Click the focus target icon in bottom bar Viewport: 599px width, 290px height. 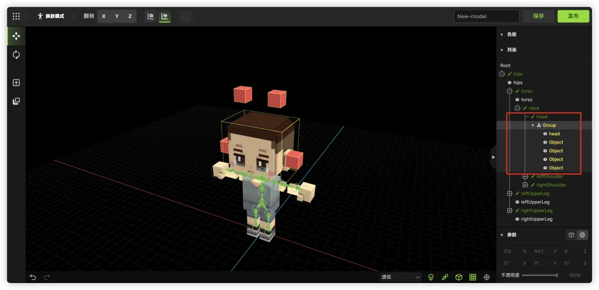[x=487, y=277]
